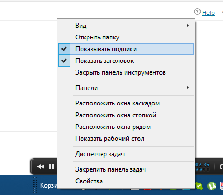223x195 pixels.
Task: Select Расположить окна рядом
Action: (126, 127)
